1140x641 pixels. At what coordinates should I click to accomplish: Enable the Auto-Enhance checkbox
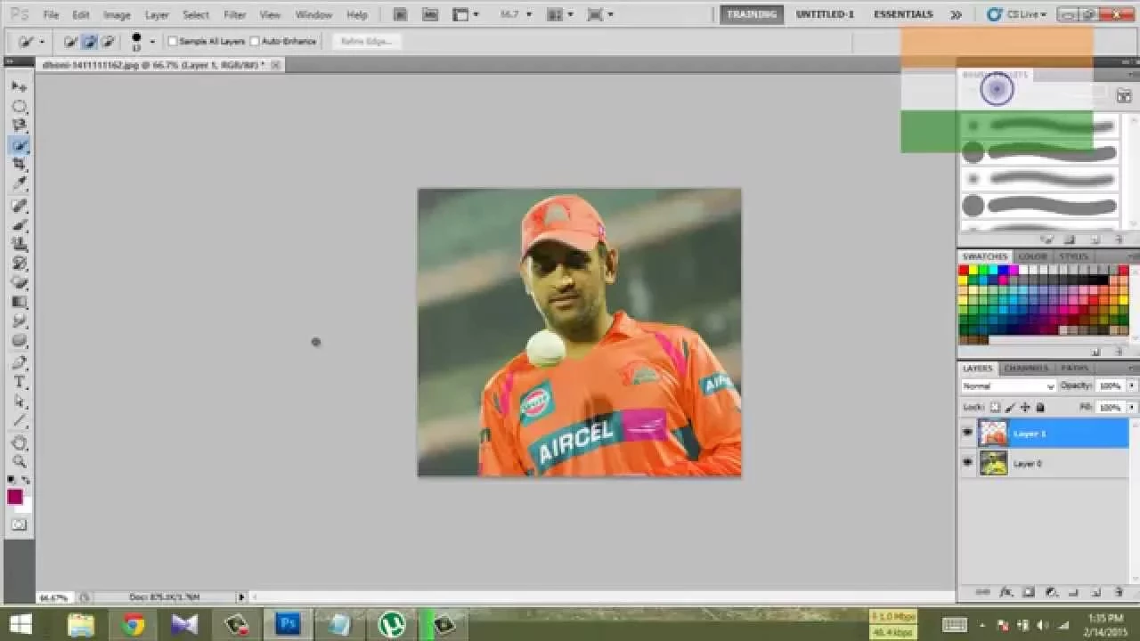coord(254,41)
